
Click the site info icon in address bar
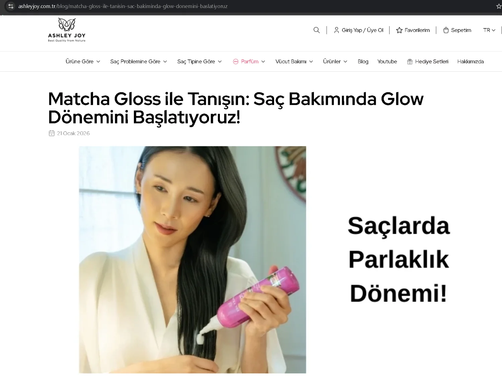[x=11, y=6]
